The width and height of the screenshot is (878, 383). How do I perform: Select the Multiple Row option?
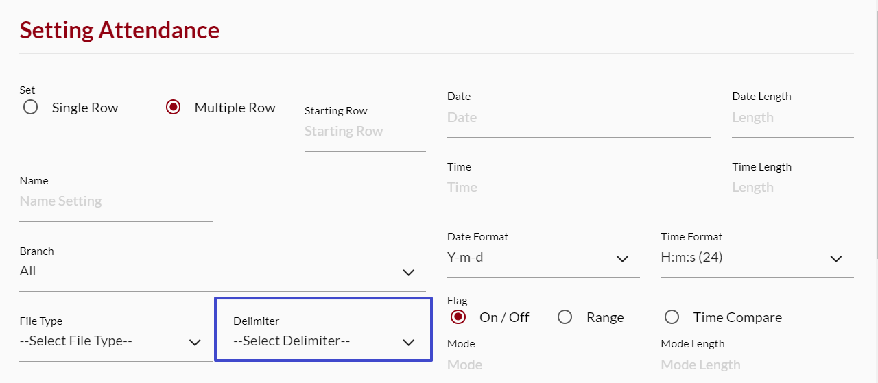[174, 108]
